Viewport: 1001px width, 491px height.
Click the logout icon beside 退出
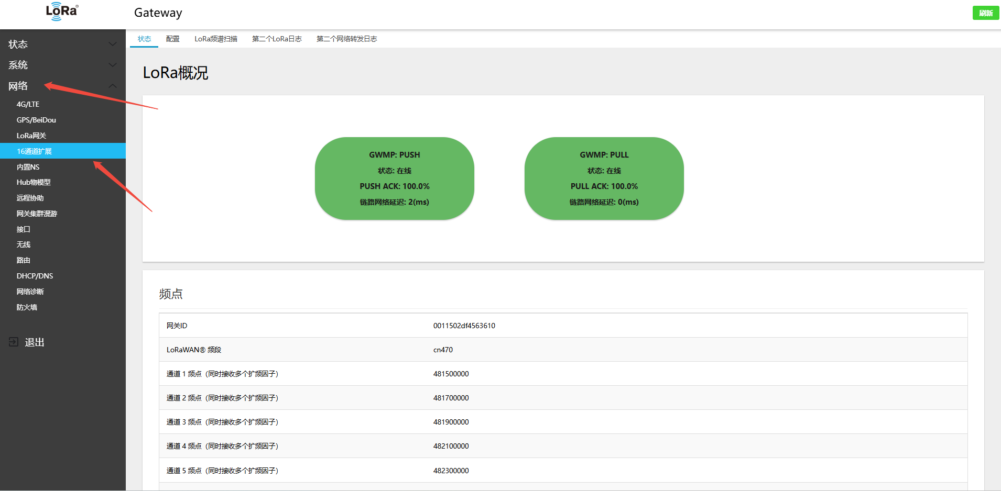pos(14,342)
